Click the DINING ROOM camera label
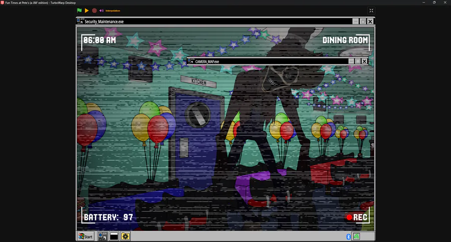The width and height of the screenshot is (451, 242). click(345, 40)
